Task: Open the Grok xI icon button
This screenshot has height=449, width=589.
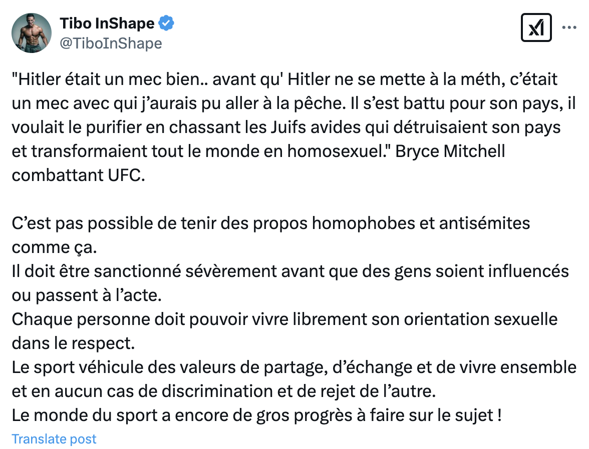Action: tap(536, 27)
